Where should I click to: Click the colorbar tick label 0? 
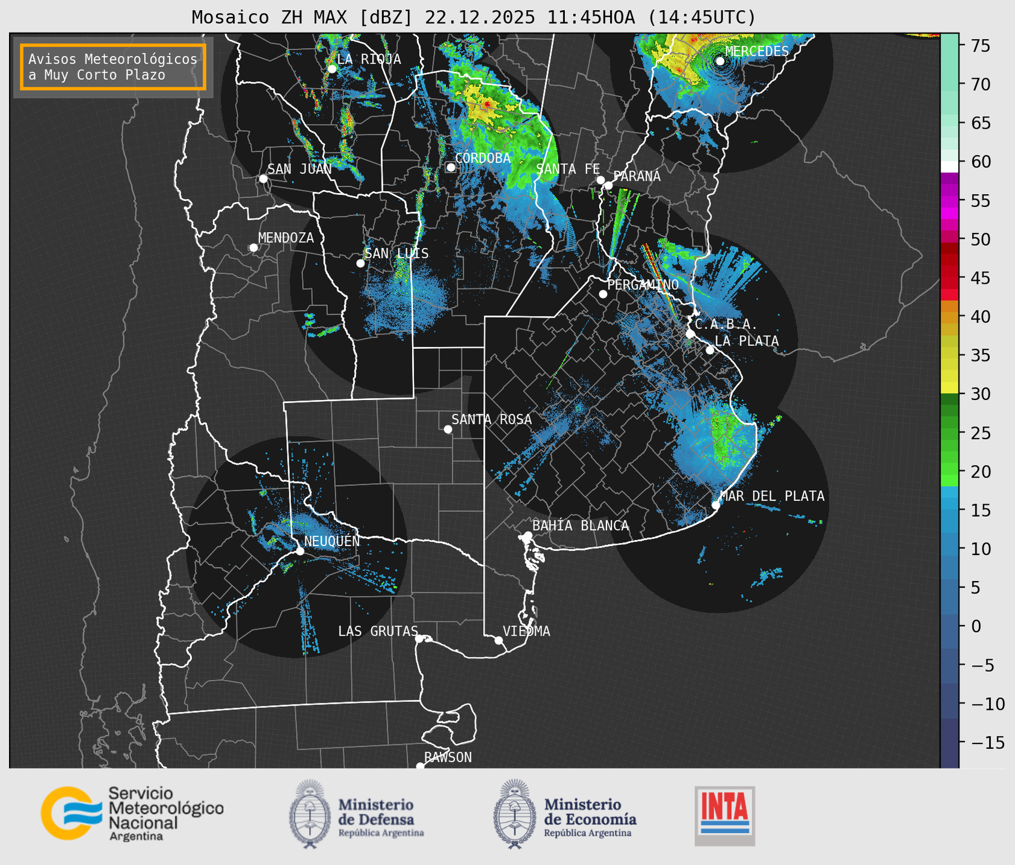[x=975, y=626]
